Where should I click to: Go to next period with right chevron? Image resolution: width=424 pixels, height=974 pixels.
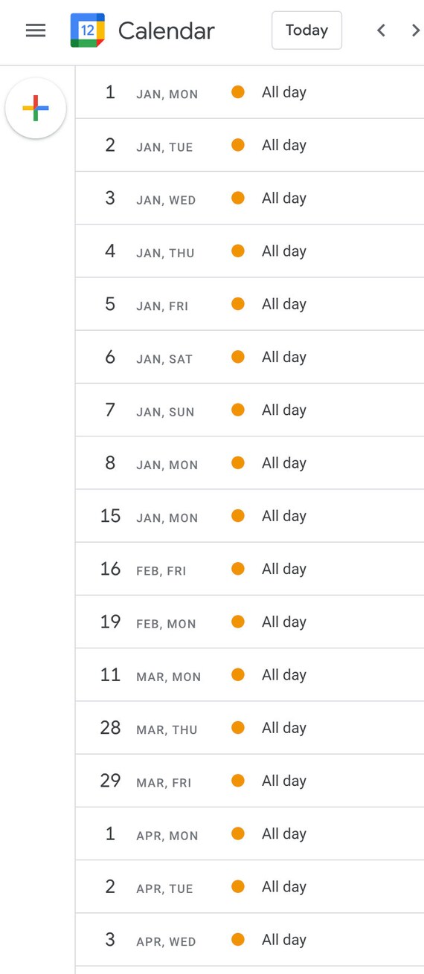point(415,30)
